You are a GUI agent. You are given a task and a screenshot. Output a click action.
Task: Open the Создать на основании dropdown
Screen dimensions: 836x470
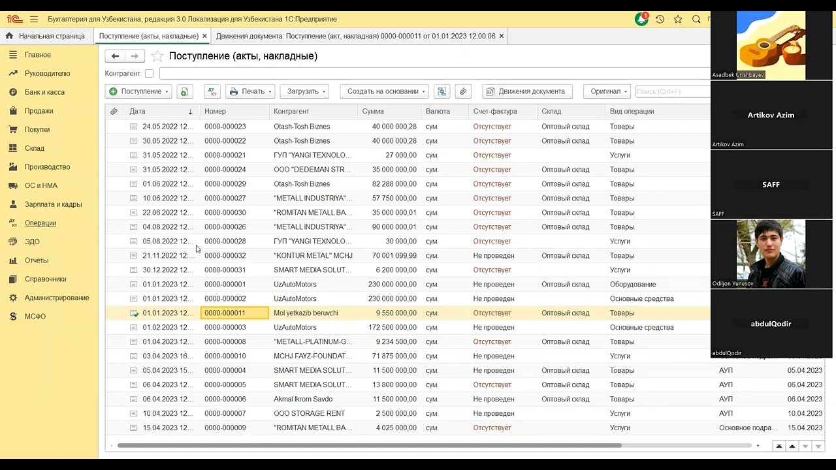385,91
